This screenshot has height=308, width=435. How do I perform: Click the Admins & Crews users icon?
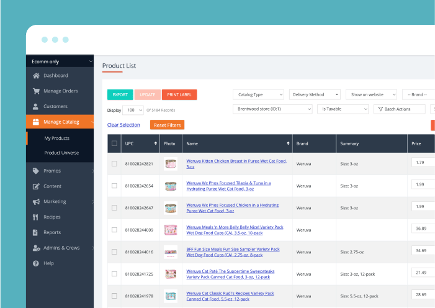click(x=37, y=248)
